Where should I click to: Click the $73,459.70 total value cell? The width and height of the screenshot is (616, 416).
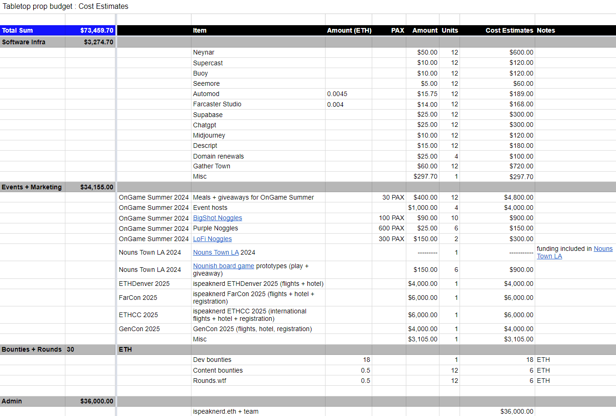click(x=91, y=30)
